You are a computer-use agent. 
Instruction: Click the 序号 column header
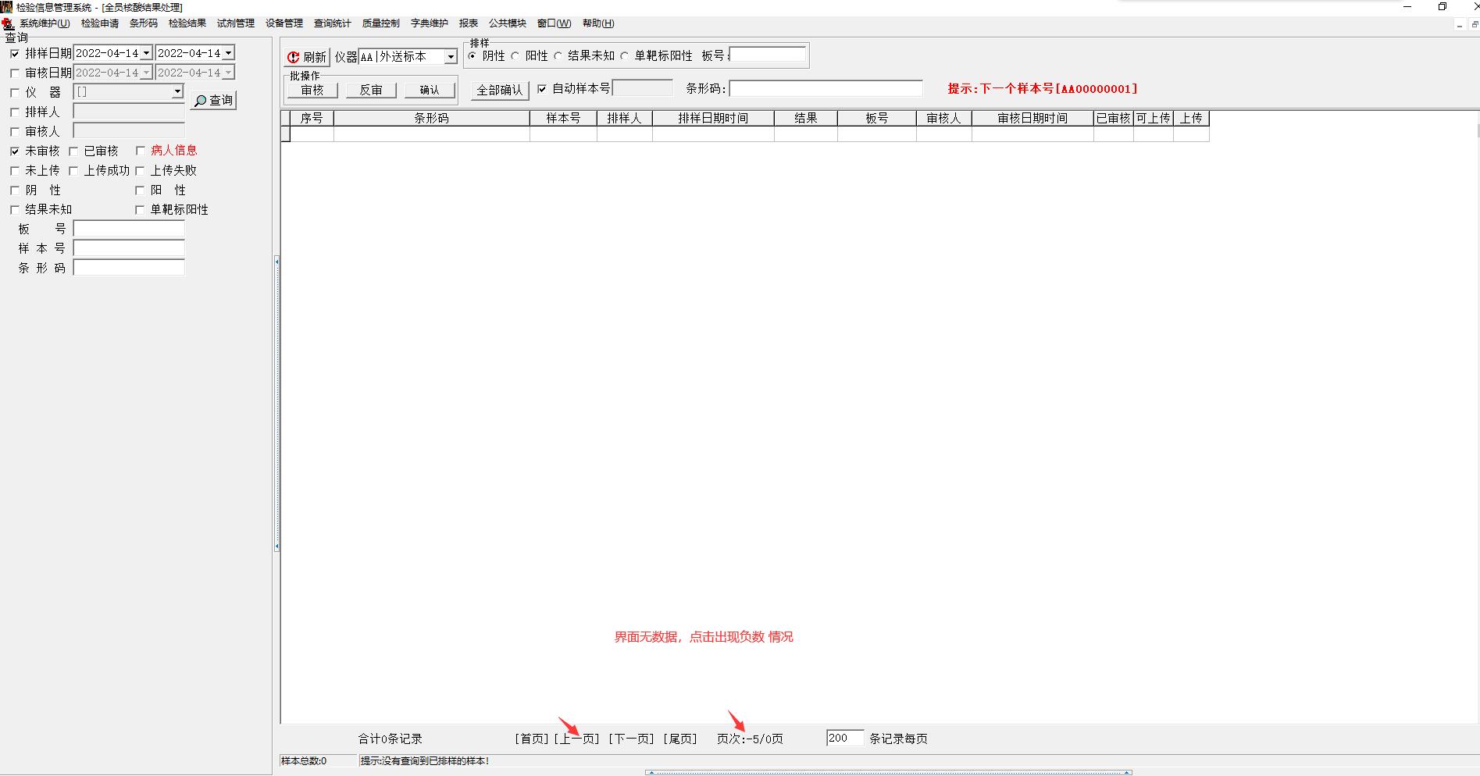coord(312,119)
